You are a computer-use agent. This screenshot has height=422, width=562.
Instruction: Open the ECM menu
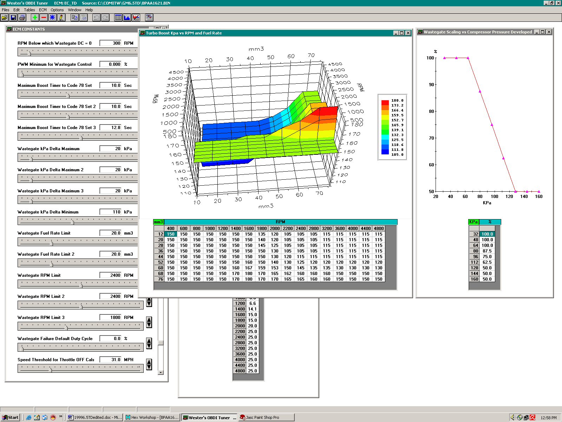43,10
